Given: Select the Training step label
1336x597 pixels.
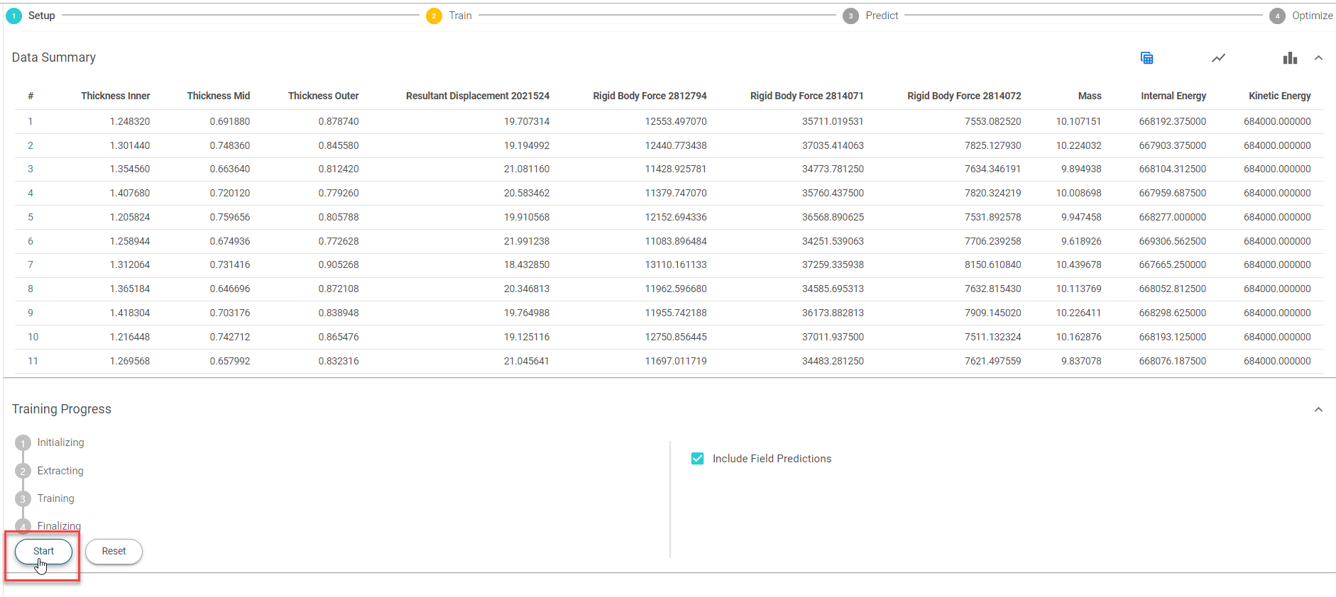Looking at the screenshot, I should tap(56, 498).
